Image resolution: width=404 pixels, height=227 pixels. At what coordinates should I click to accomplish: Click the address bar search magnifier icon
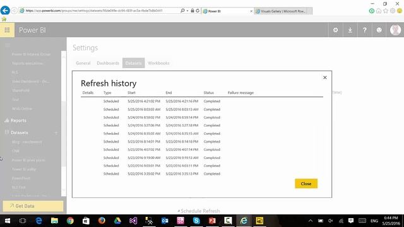click(182, 11)
